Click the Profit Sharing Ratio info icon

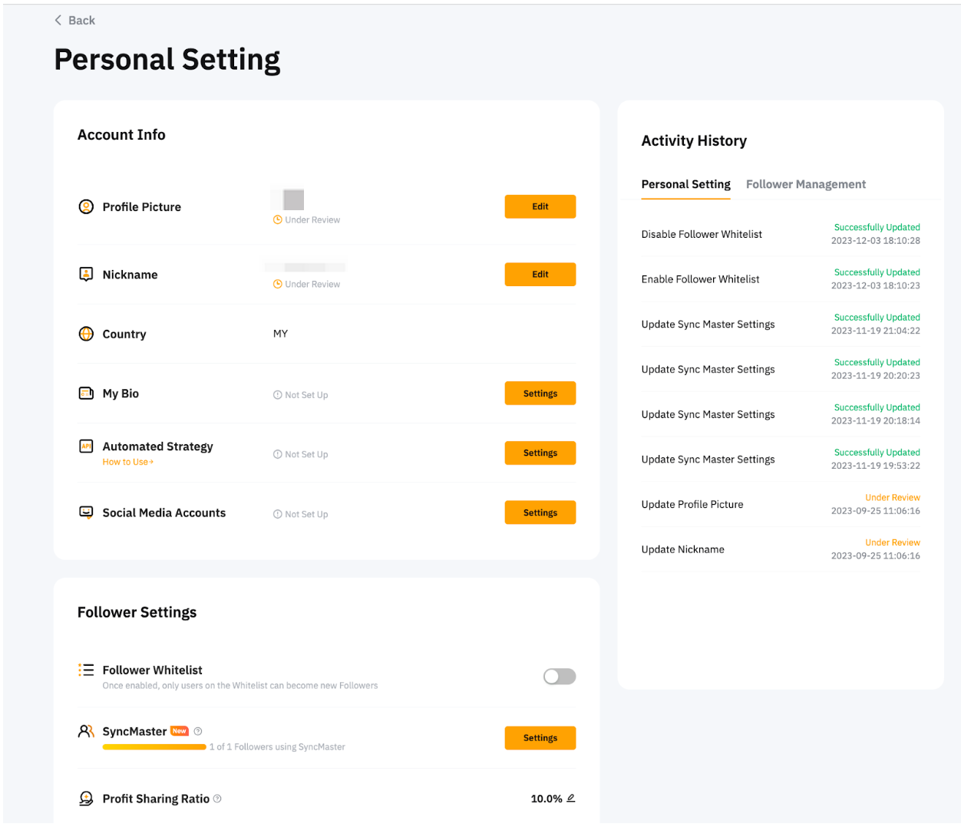[x=217, y=799]
